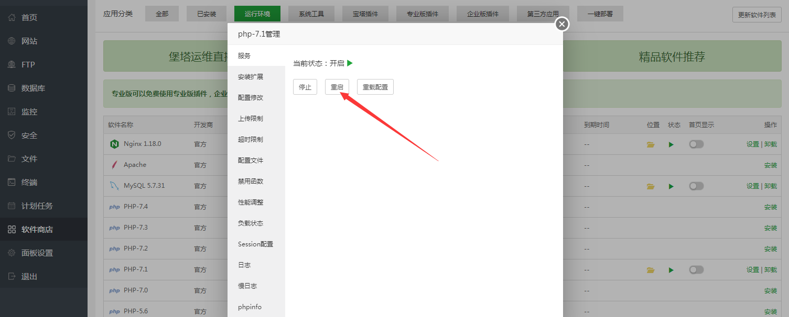Image resolution: width=789 pixels, height=317 pixels.
Task: Open 配置文件 tab in dialog
Action: [x=256, y=161]
